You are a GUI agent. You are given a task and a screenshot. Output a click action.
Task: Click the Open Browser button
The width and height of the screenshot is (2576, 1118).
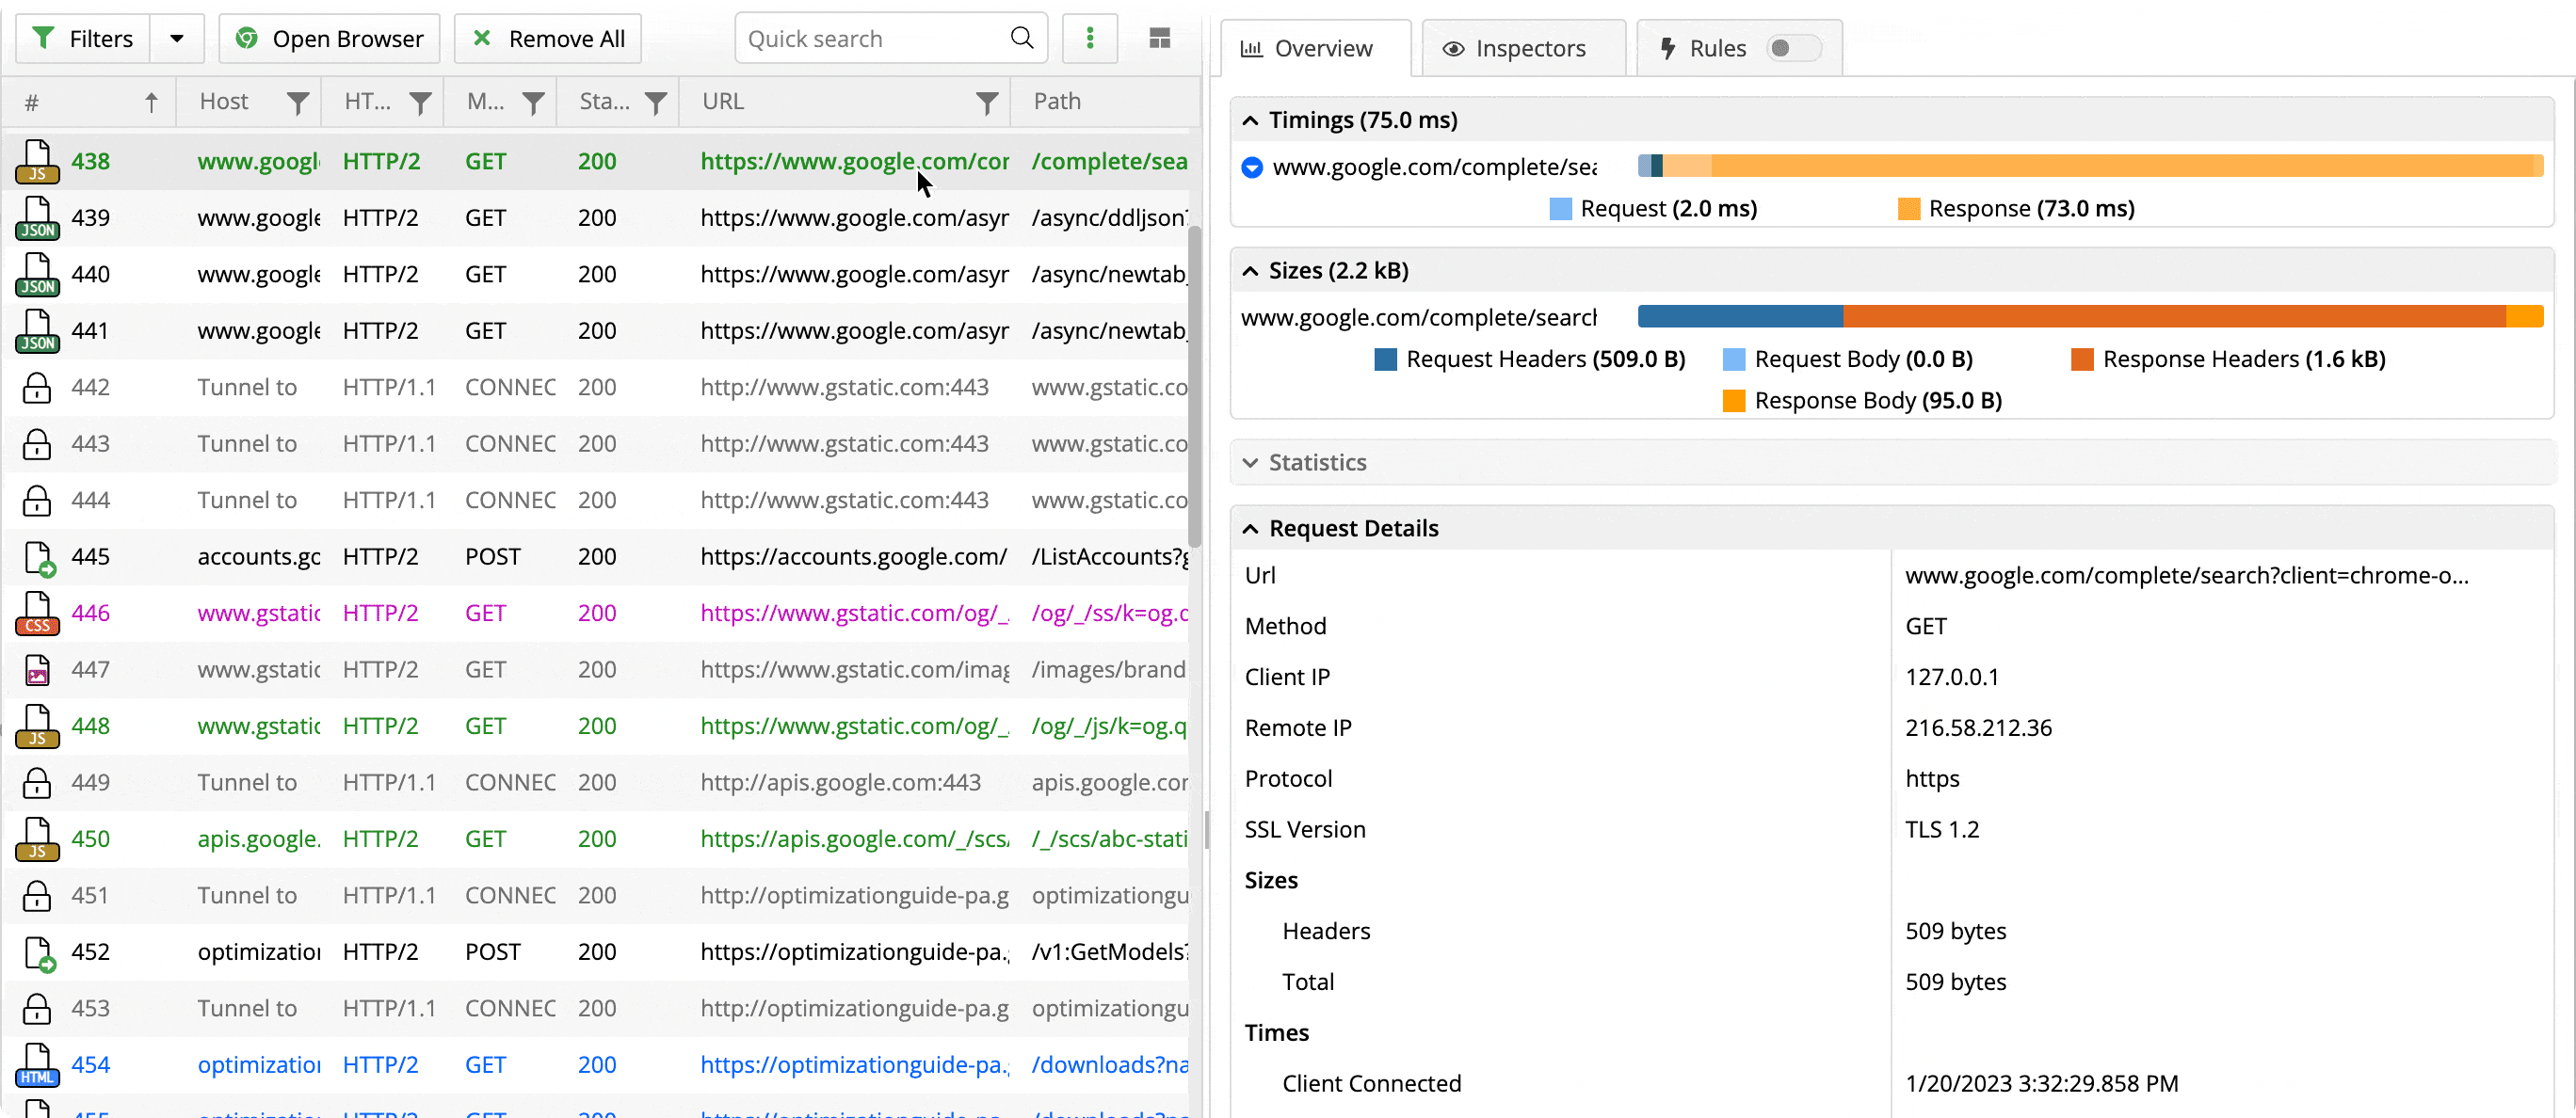329,38
